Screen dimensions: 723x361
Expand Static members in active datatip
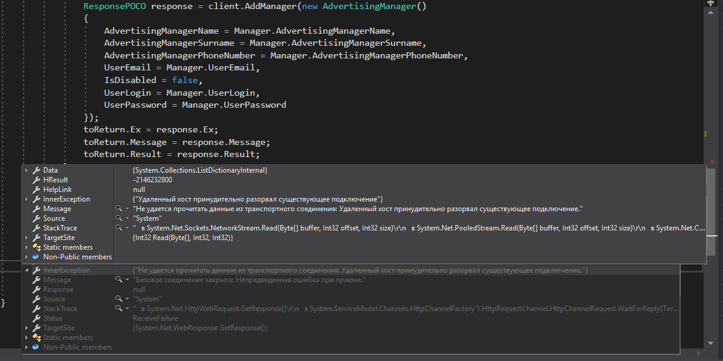coord(26,247)
